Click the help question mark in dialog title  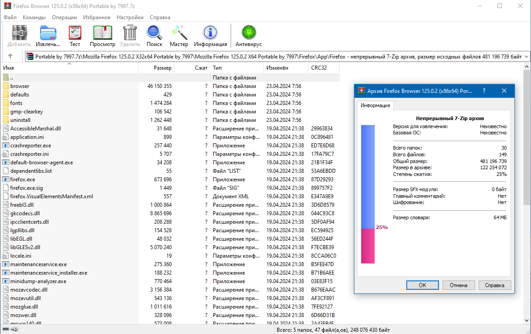pos(484,91)
